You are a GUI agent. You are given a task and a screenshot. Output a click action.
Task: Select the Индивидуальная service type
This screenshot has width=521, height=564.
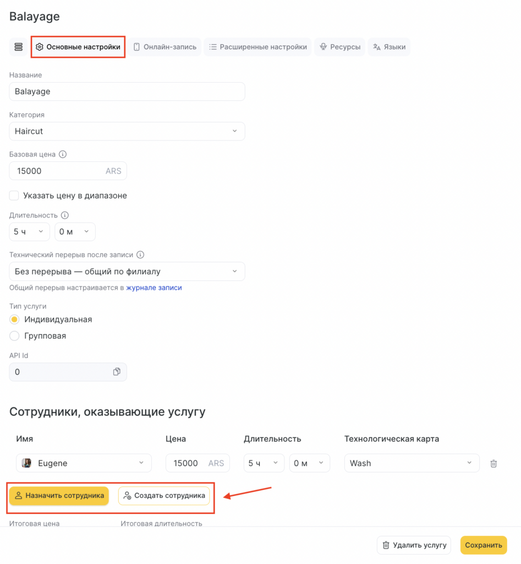pos(15,319)
